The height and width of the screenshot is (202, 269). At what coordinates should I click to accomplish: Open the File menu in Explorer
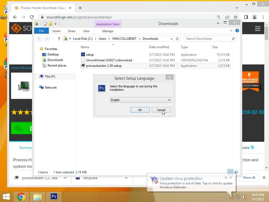(x=42, y=31)
